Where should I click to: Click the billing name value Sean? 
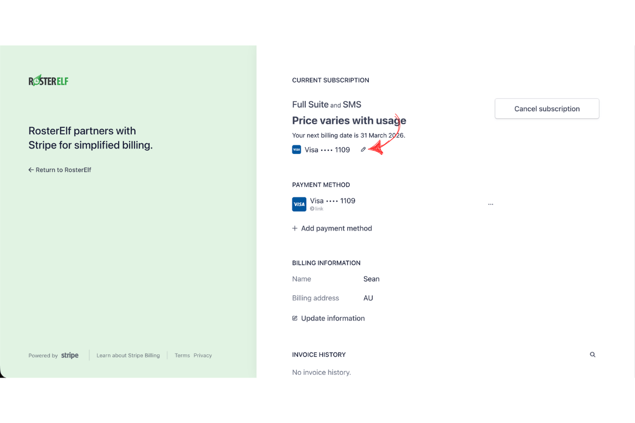coord(371,279)
